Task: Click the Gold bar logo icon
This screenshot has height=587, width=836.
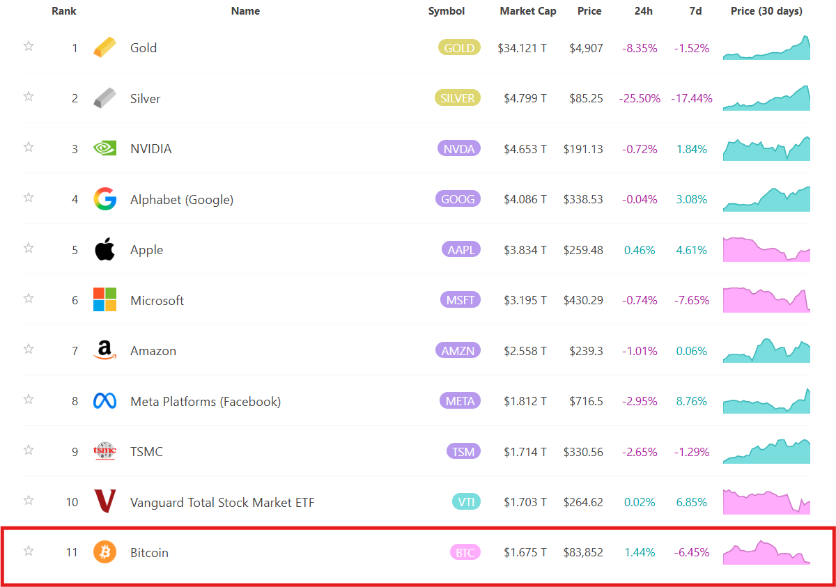Action: point(105,48)
